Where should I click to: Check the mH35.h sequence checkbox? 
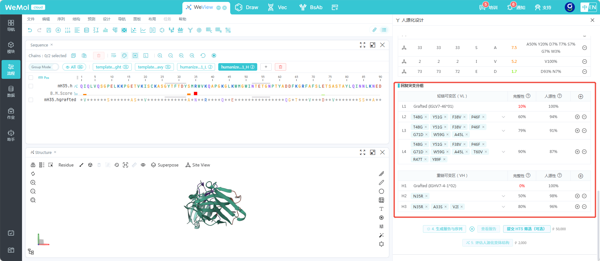(x=31, y=86)
